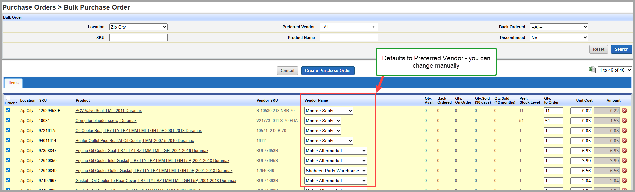Click the Search button
Viewport: 635px width, 192px height.
[621, 49]
